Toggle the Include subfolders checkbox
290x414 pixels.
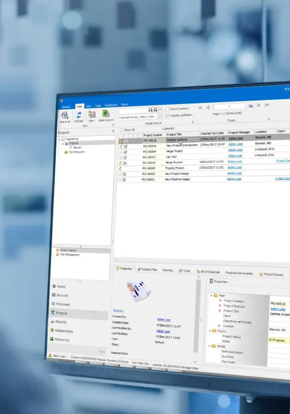pos(167,115)
